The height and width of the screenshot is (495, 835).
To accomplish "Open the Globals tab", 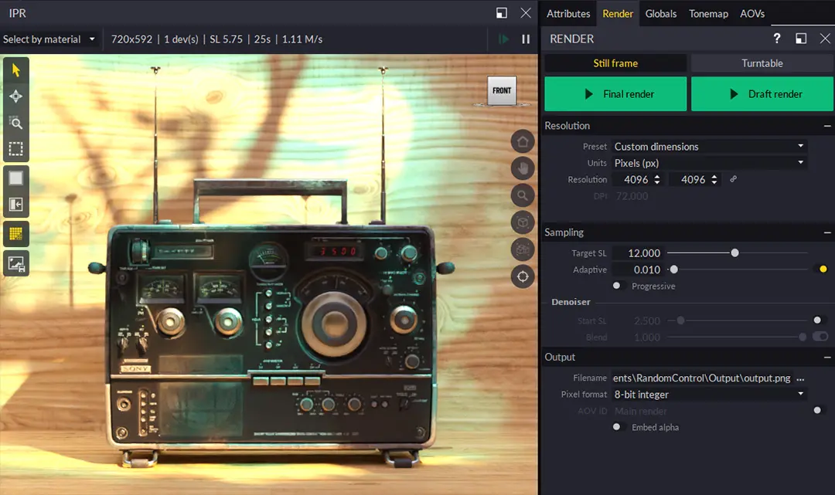I will [661, 13].
